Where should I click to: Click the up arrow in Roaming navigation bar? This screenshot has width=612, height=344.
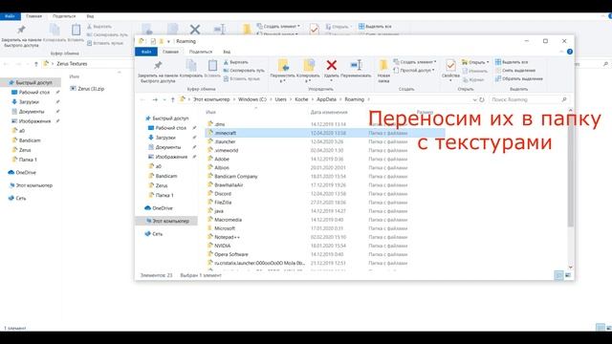point(172,99)
